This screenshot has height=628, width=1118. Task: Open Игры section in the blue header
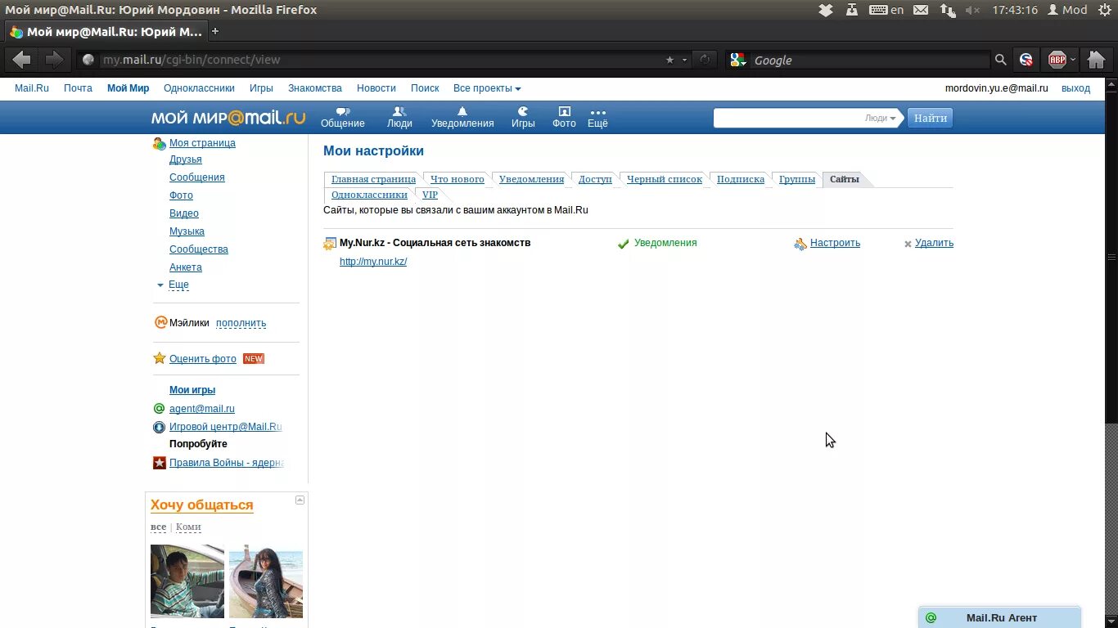[523, 118]
